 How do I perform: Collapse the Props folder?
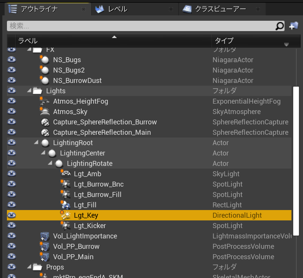tap(29, 267)
